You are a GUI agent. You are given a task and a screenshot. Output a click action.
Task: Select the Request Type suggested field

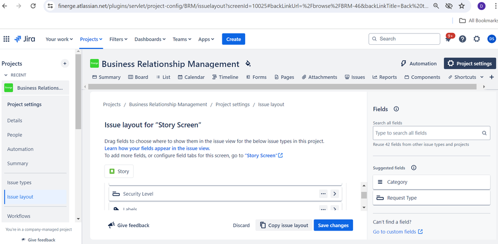[x=431, y=198]
